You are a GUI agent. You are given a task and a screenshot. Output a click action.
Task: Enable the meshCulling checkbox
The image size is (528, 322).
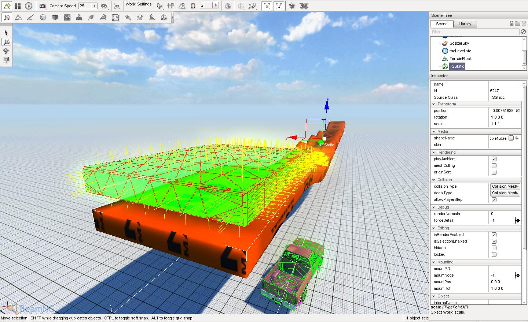[x=494, y=166]
